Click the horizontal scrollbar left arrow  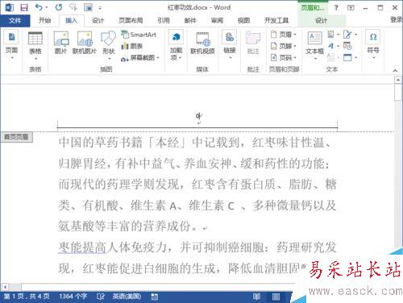click(x=5, y=287)
